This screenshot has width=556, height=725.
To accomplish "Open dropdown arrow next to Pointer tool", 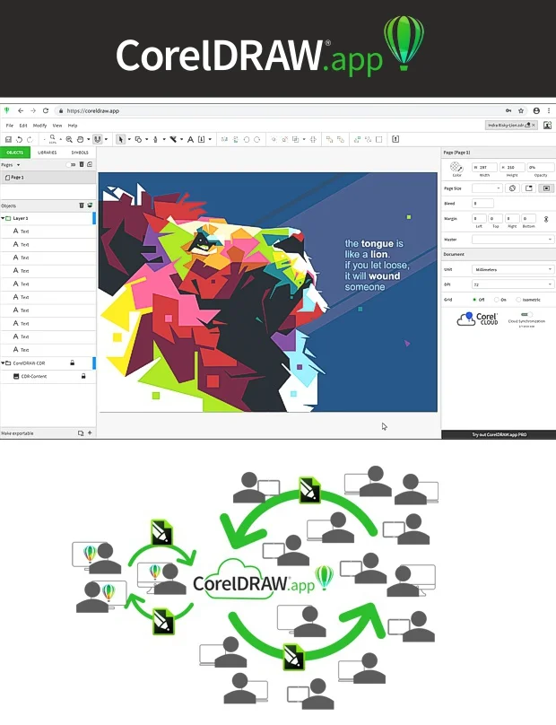I will [129, 139].
